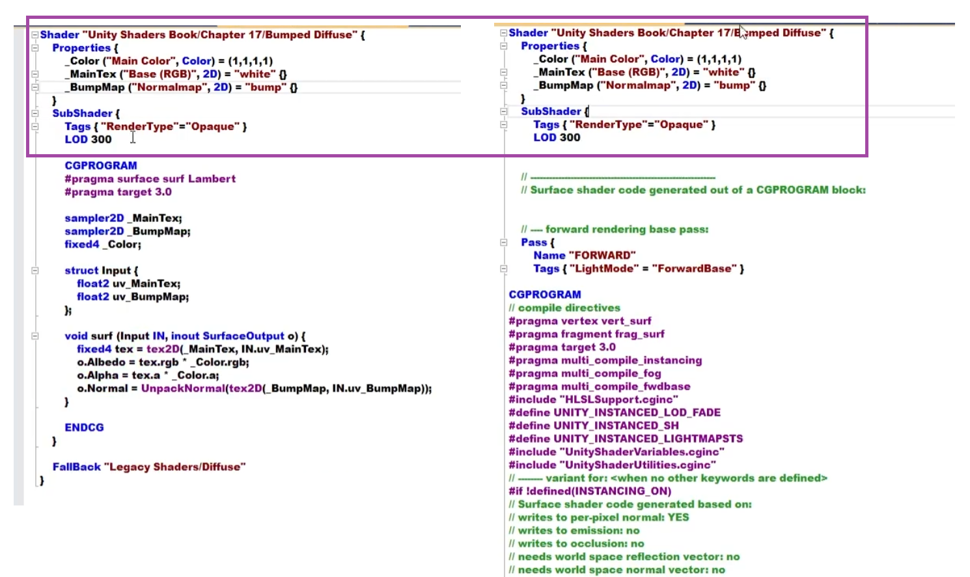Click the '#pragma multi_compile_fwdbase' line

pos(600,386)
